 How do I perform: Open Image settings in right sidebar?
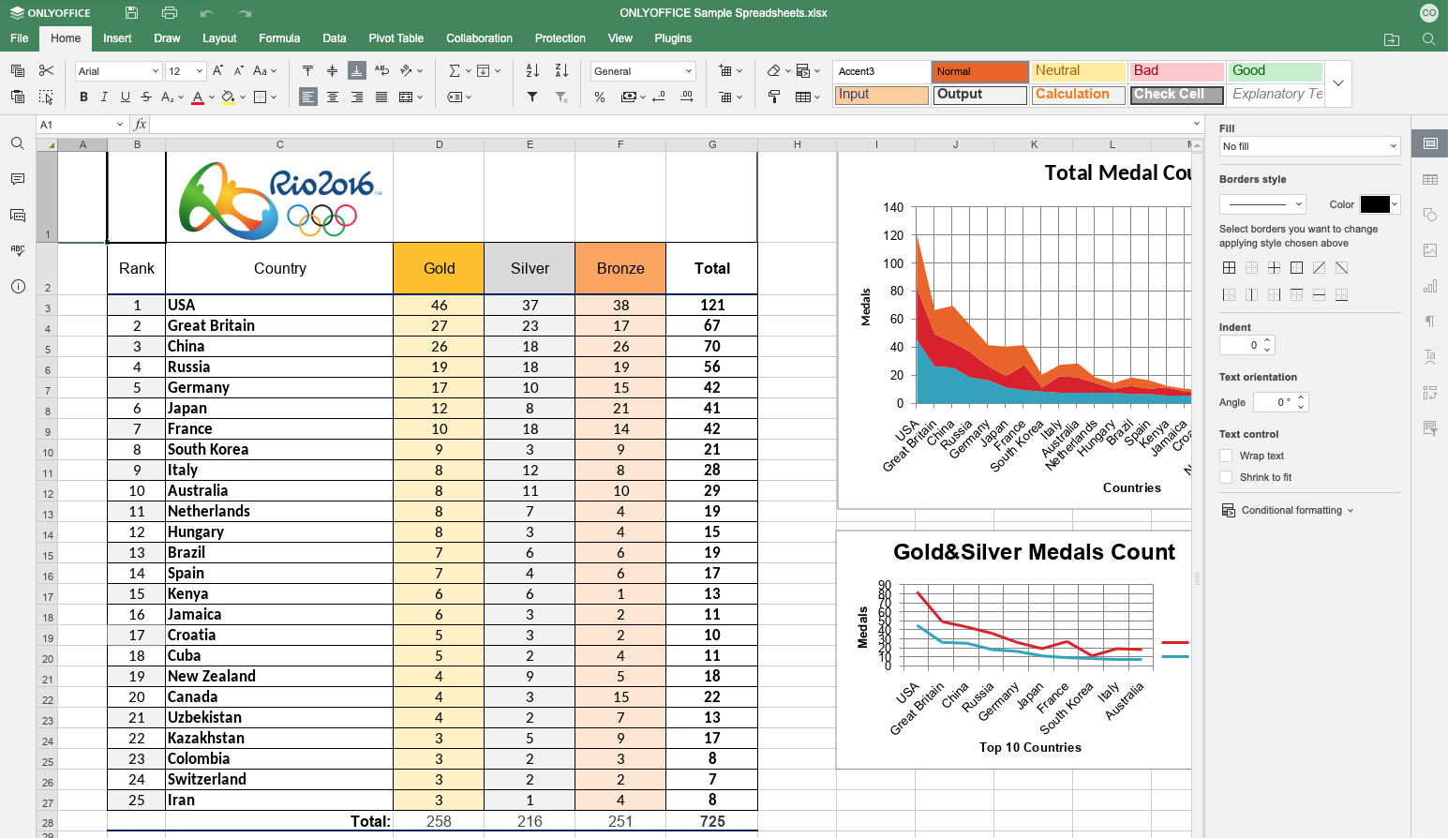(x=1430, y=250)
